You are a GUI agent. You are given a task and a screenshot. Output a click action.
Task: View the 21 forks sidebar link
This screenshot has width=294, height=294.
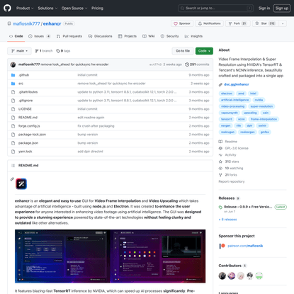point(228,175)
